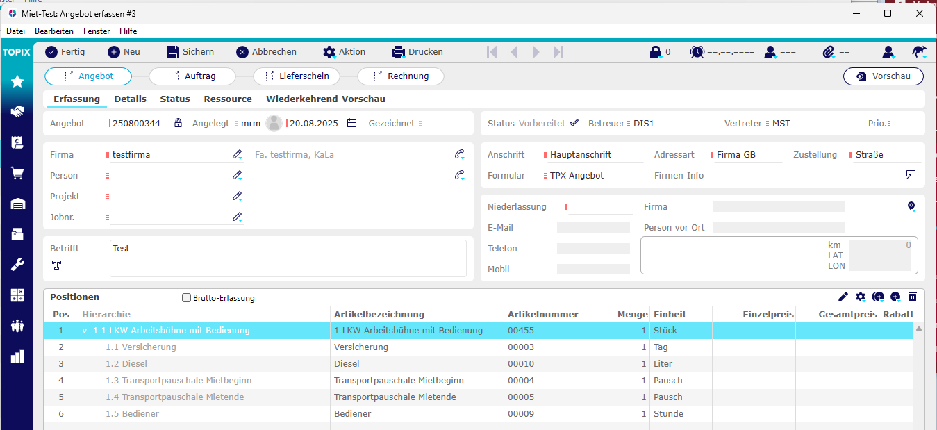Switch to the Status tab

[x=175, y=99]
